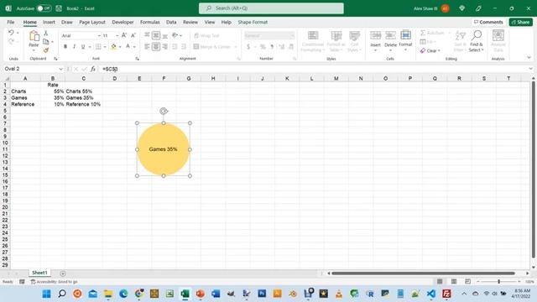Viewport: 537px width, 302px height.
Task: Click the Undo arrow icon
Action: pyautogui.click(x=11, y=33)
